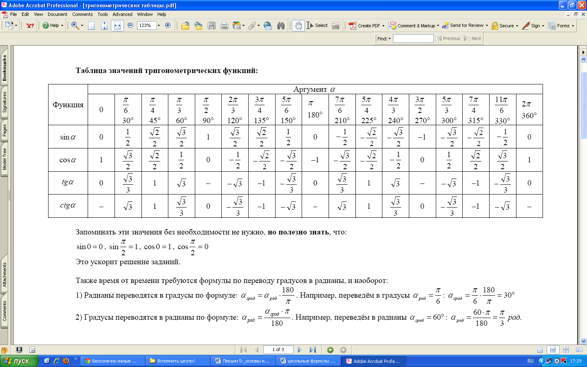Image resolution: width=587 pixels, height=367 pixels.
Task: Open the Model Tree side panel tab
Action: click(4, 159)
